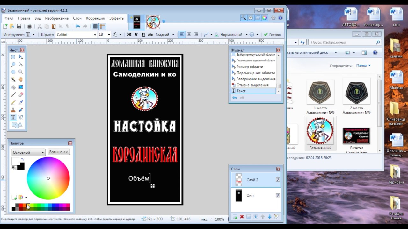Select the Gradient tool

click(21, 87)
